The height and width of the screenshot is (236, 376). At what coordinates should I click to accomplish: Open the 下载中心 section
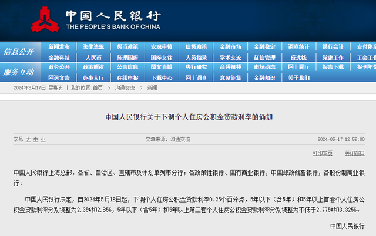(x=162, y=78)
